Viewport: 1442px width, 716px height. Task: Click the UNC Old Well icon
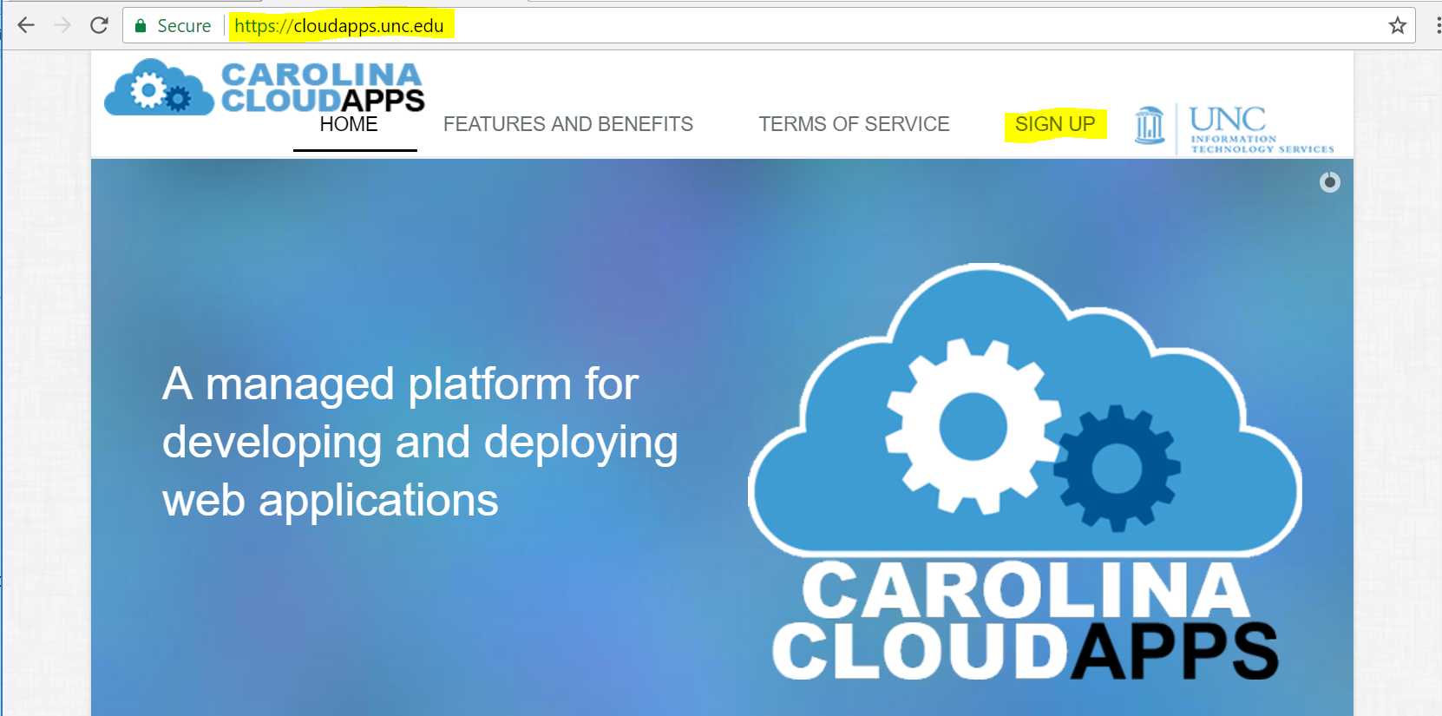click(x=1150, y=126)
